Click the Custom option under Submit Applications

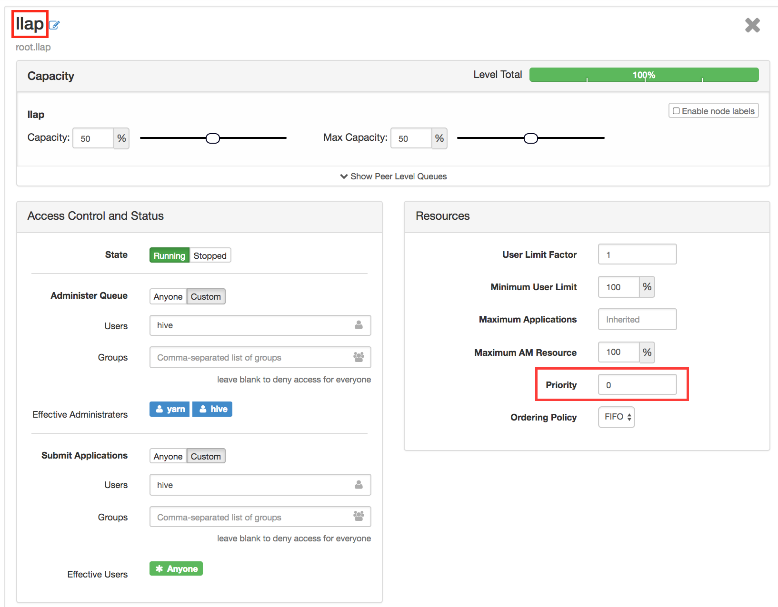tap(206, 456)
